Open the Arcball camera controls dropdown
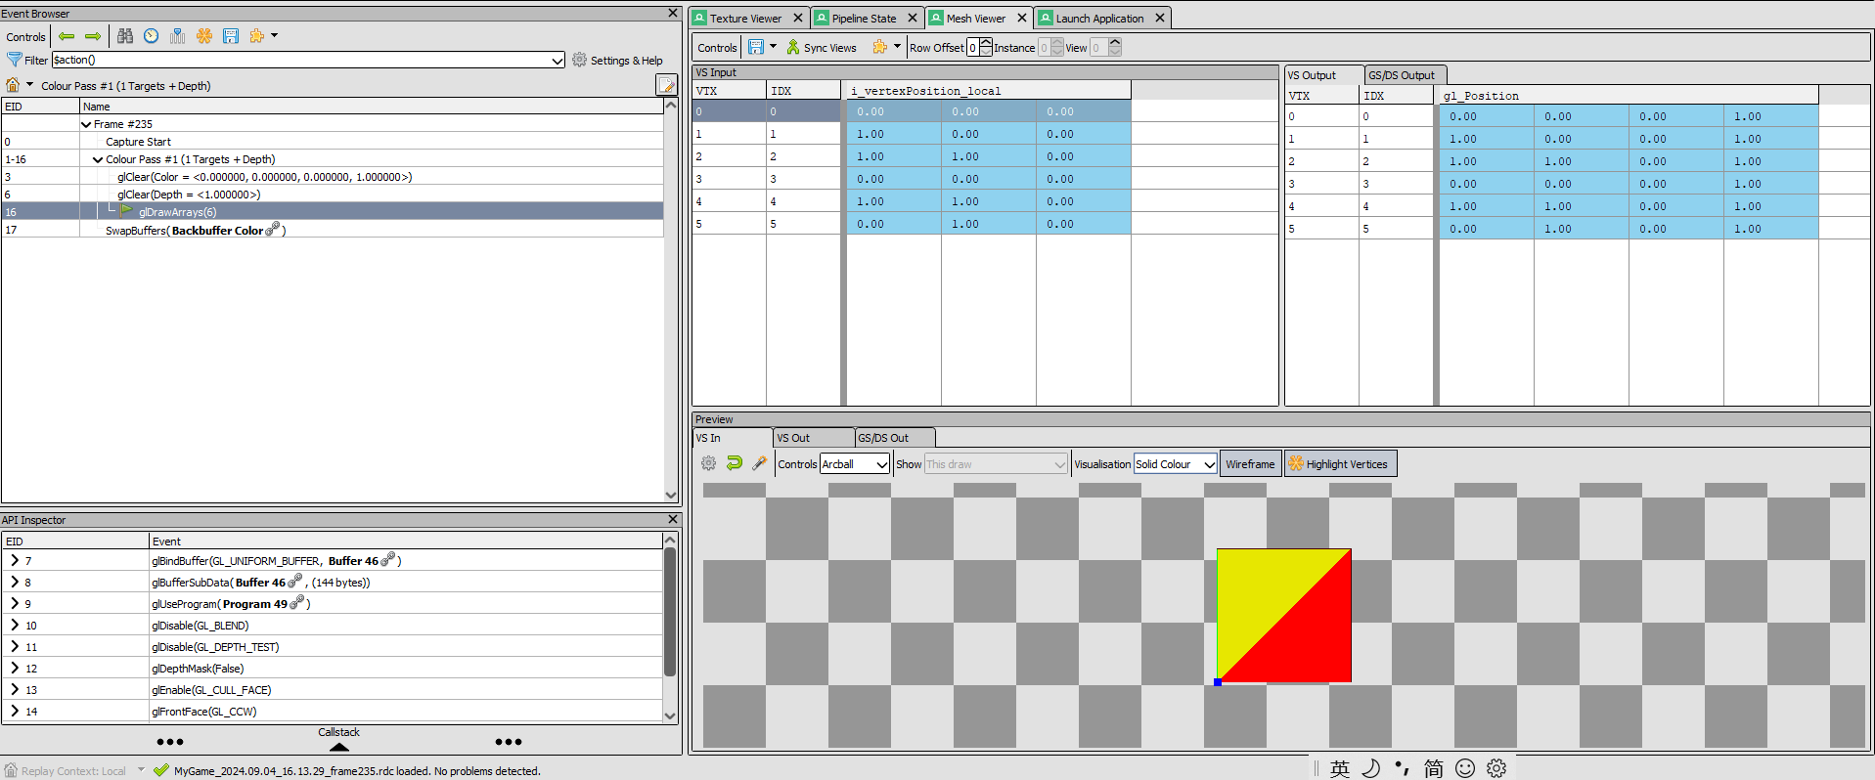Screen dimensions: 1875x780 pos(854,464)
